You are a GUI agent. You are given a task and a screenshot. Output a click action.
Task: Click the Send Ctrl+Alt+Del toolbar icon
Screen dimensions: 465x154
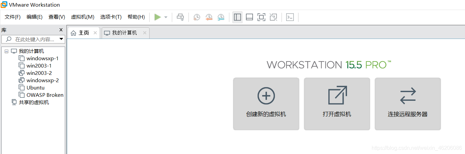180,17
